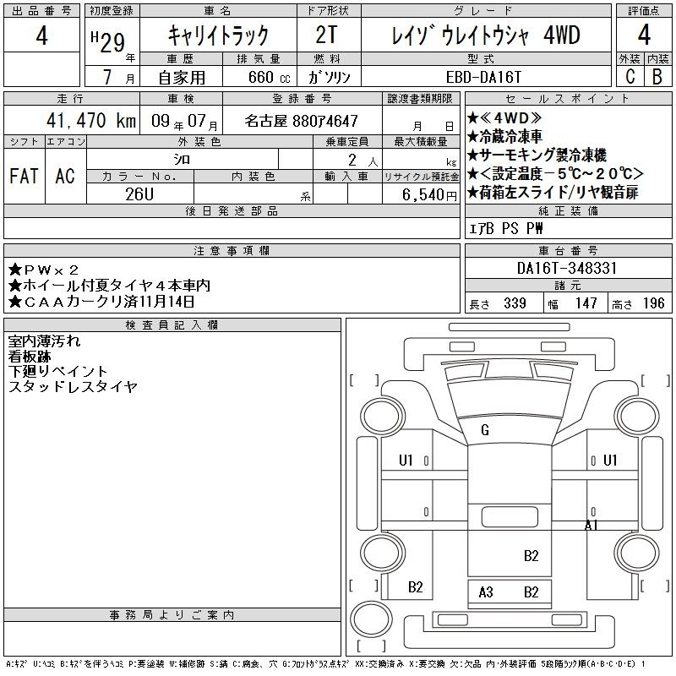Click the right-side U1 dent mark

click(611, 461)
